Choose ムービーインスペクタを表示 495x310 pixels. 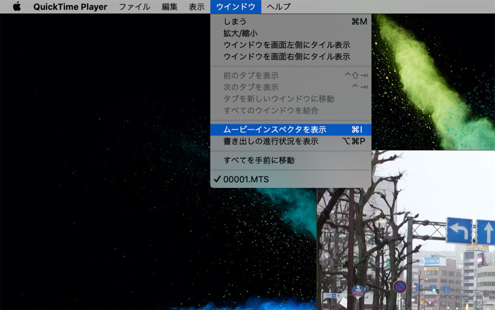coord(275,130)
